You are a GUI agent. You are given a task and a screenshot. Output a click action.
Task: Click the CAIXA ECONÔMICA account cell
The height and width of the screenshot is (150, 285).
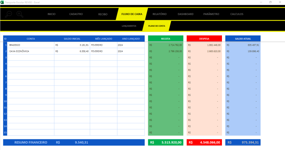[x=31, y=51]
